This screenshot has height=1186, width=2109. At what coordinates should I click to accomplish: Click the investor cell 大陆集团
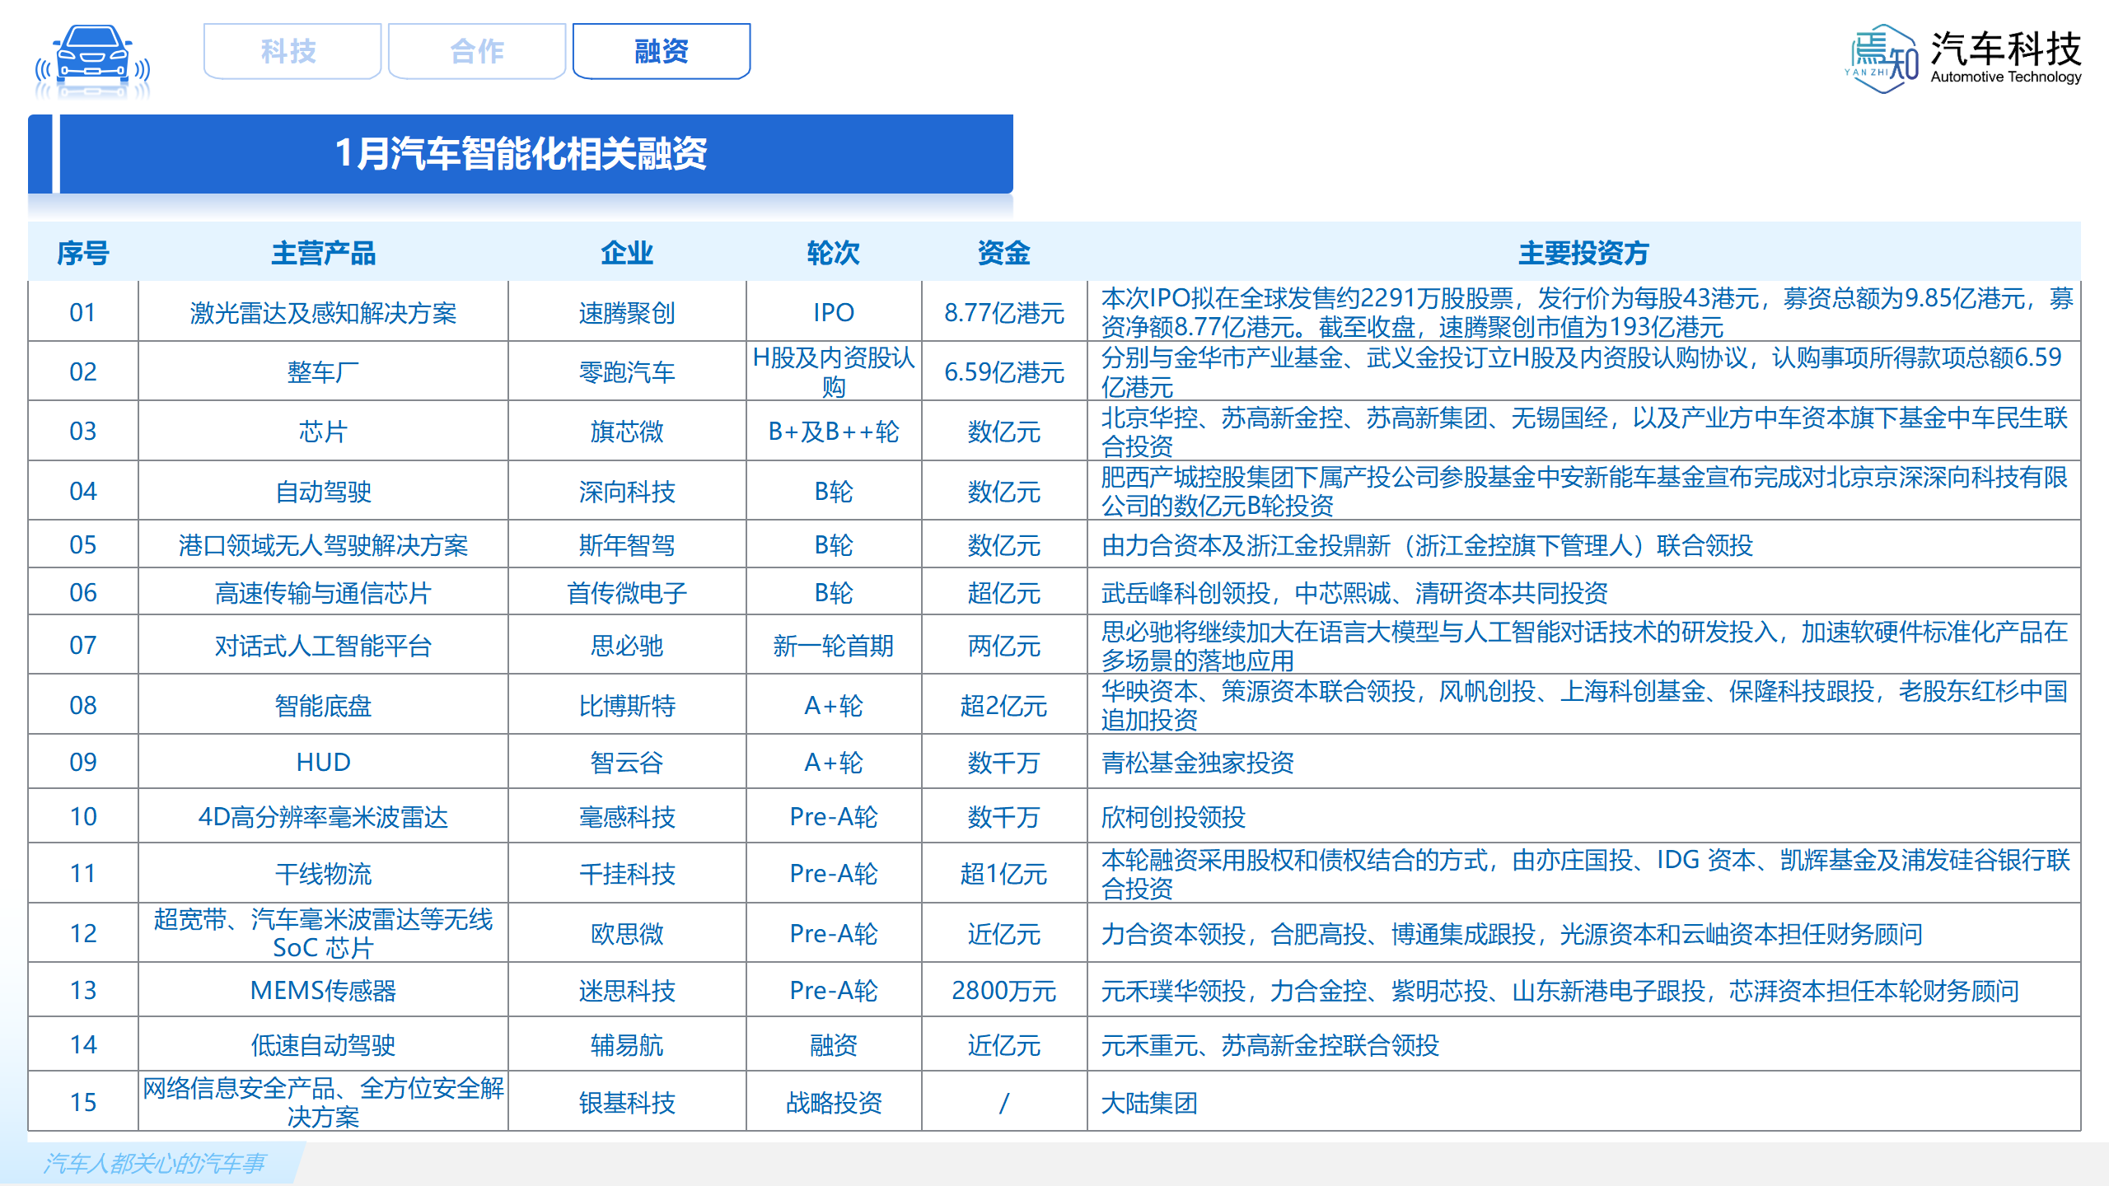[x=1583, y=1102]
